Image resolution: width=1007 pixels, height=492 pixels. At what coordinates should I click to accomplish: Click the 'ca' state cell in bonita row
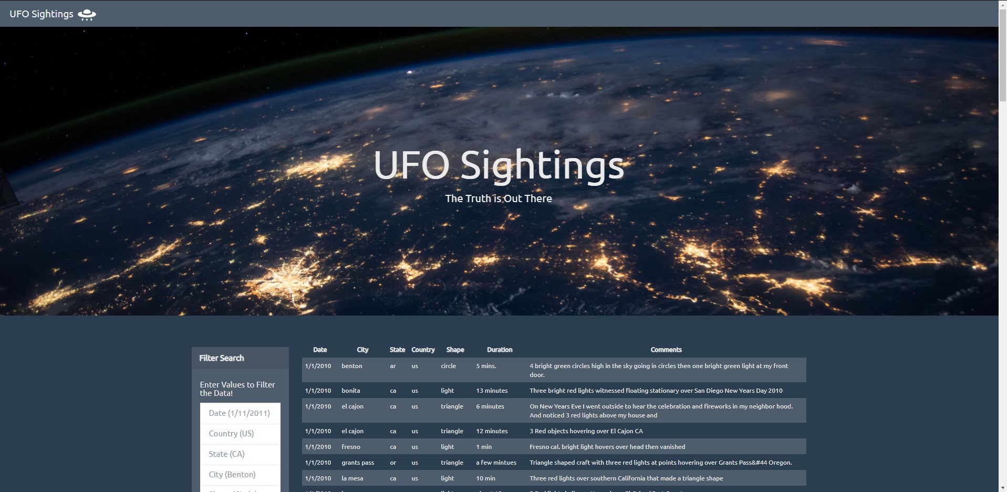(393, 391)
